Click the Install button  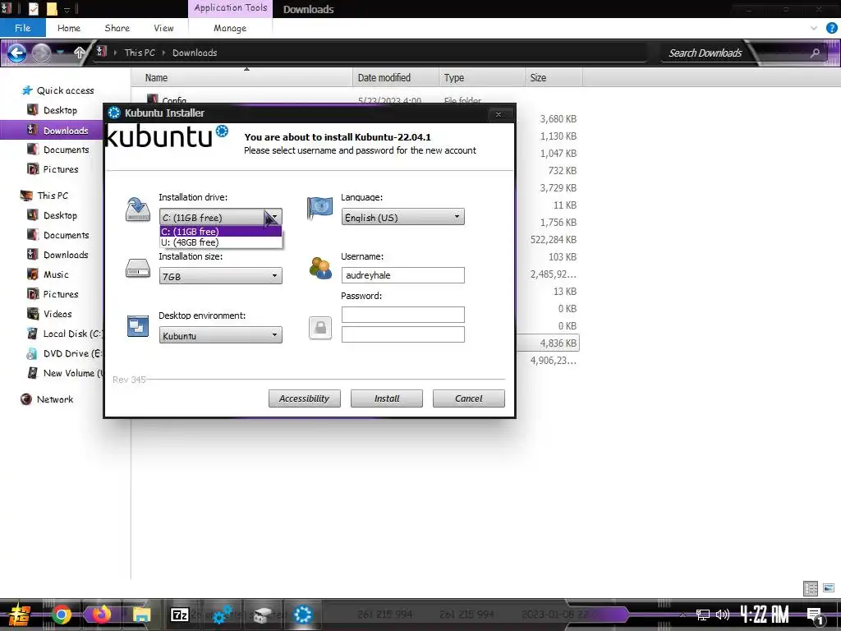(387, 398)
